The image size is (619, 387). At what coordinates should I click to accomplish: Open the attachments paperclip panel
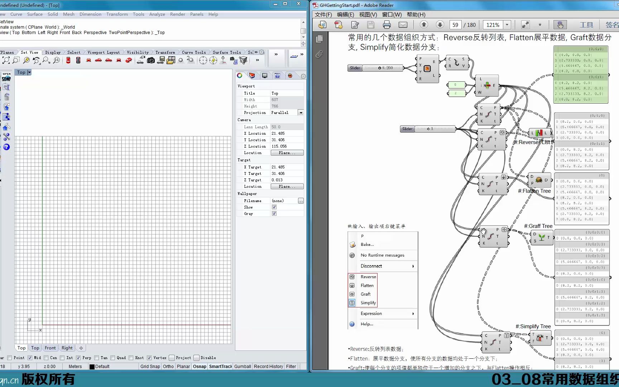pyautogui.click(x=319, y=54)
